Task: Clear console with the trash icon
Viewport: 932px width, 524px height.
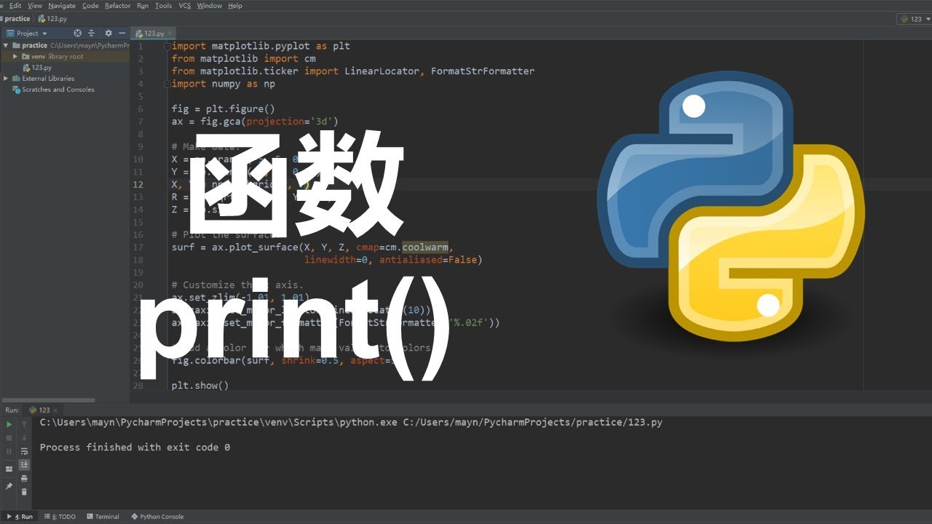Action: coord(24,492)
